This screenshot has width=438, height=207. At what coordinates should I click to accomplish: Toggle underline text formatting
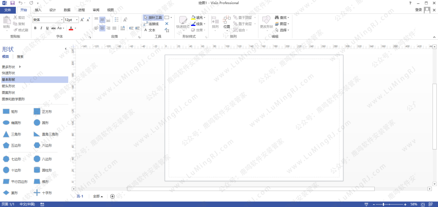click(x=47, y=28)
